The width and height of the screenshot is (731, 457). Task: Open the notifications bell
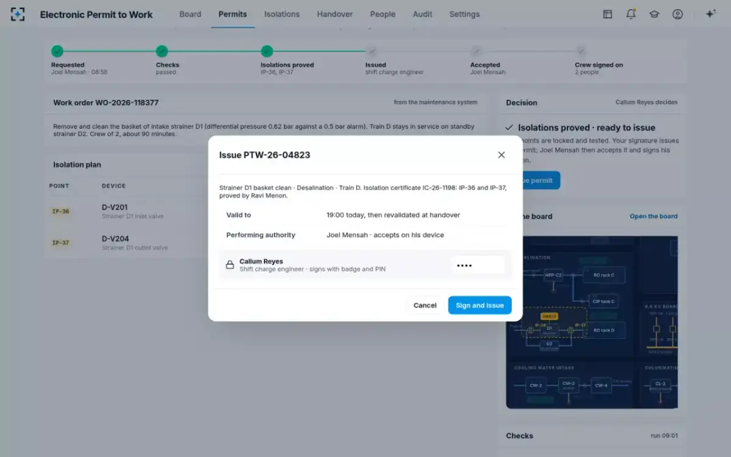coord(631,14)
